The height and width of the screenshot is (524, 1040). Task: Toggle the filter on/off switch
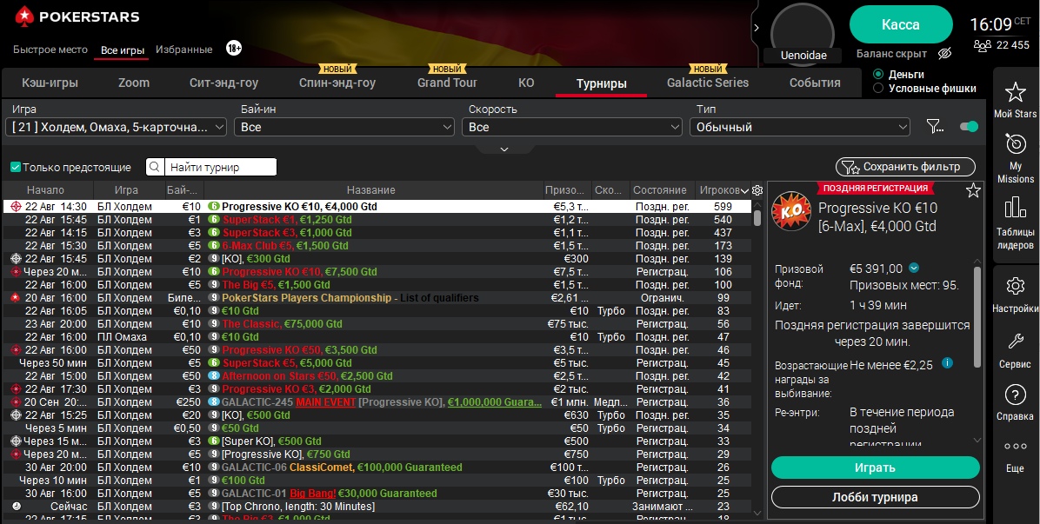tap(969, 127)
